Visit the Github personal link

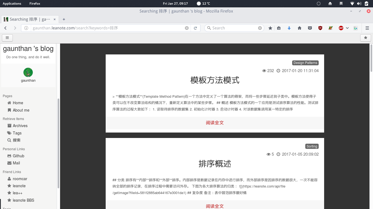click(x=19, y=156)
